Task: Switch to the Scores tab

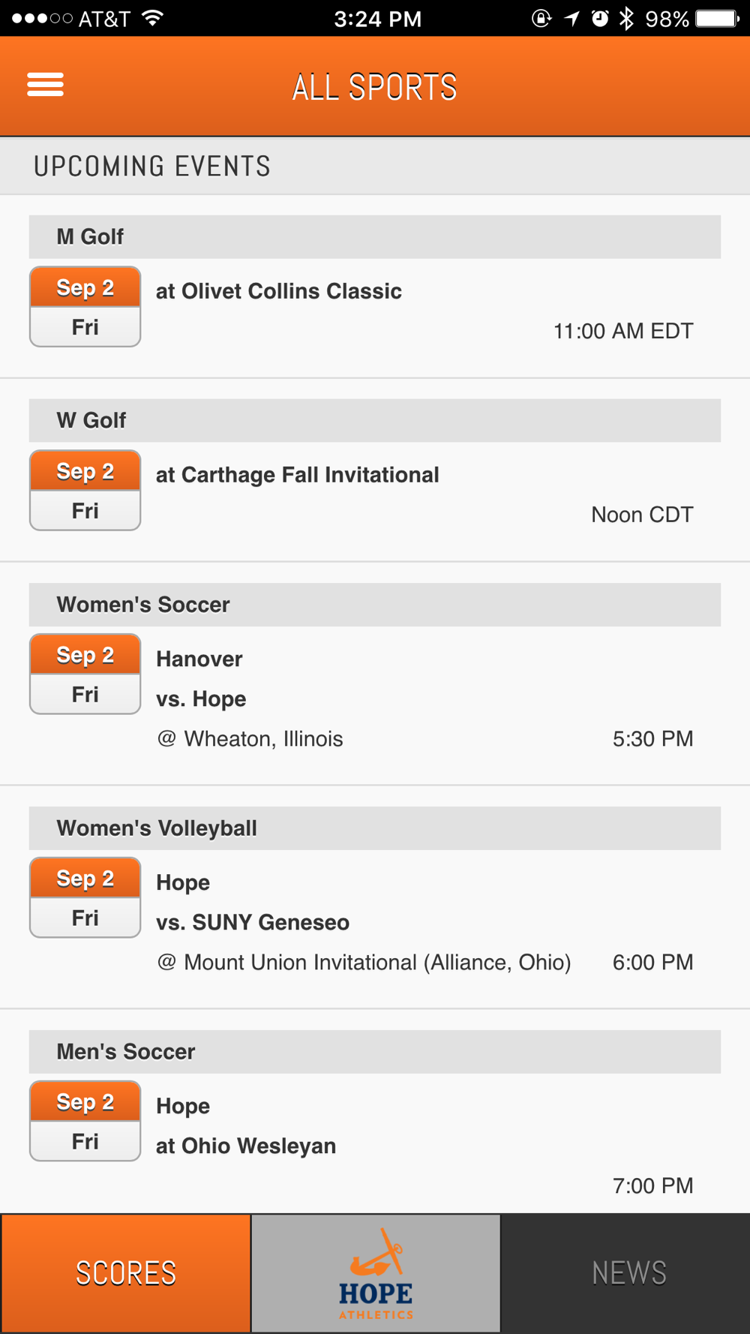Action: point(126,1273)
